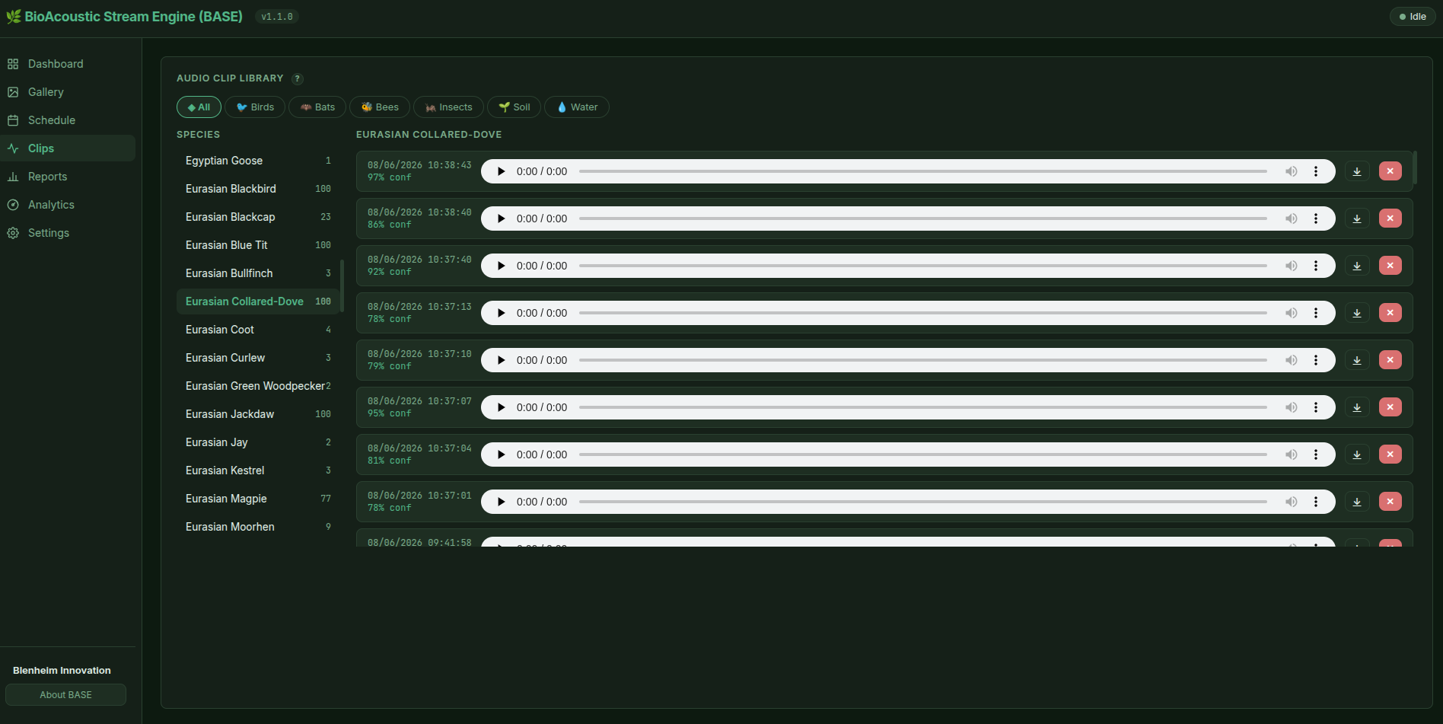Screen dimensions: 1443x724
Task: Mute the 10:38:43 clip audio
Action: [1292, 171]
